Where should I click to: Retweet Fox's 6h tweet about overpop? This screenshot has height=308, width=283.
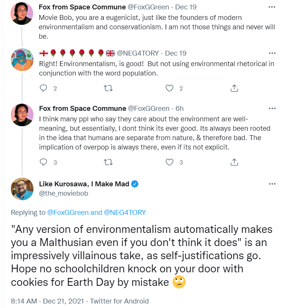click(108, 162)
